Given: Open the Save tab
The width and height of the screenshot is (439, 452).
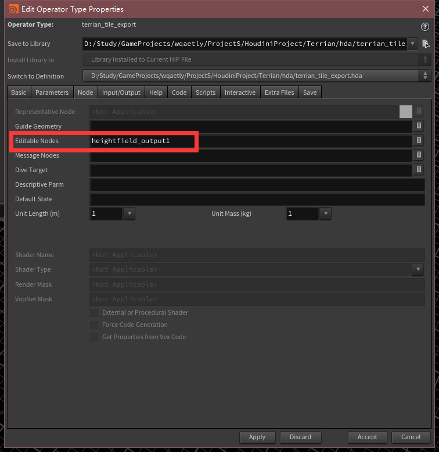Looking at the screenshot, I should pos(310,92).
